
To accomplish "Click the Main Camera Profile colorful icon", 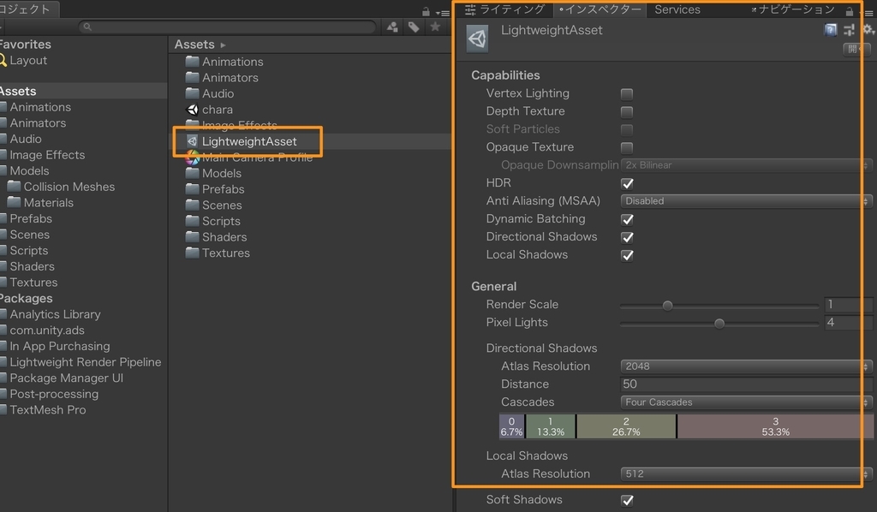I will tap(193, 158).
